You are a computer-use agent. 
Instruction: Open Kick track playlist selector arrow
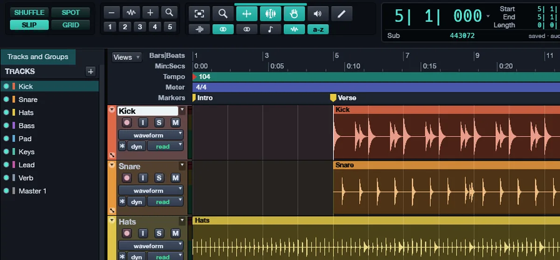pyautogui.click(x=182, y=110)
